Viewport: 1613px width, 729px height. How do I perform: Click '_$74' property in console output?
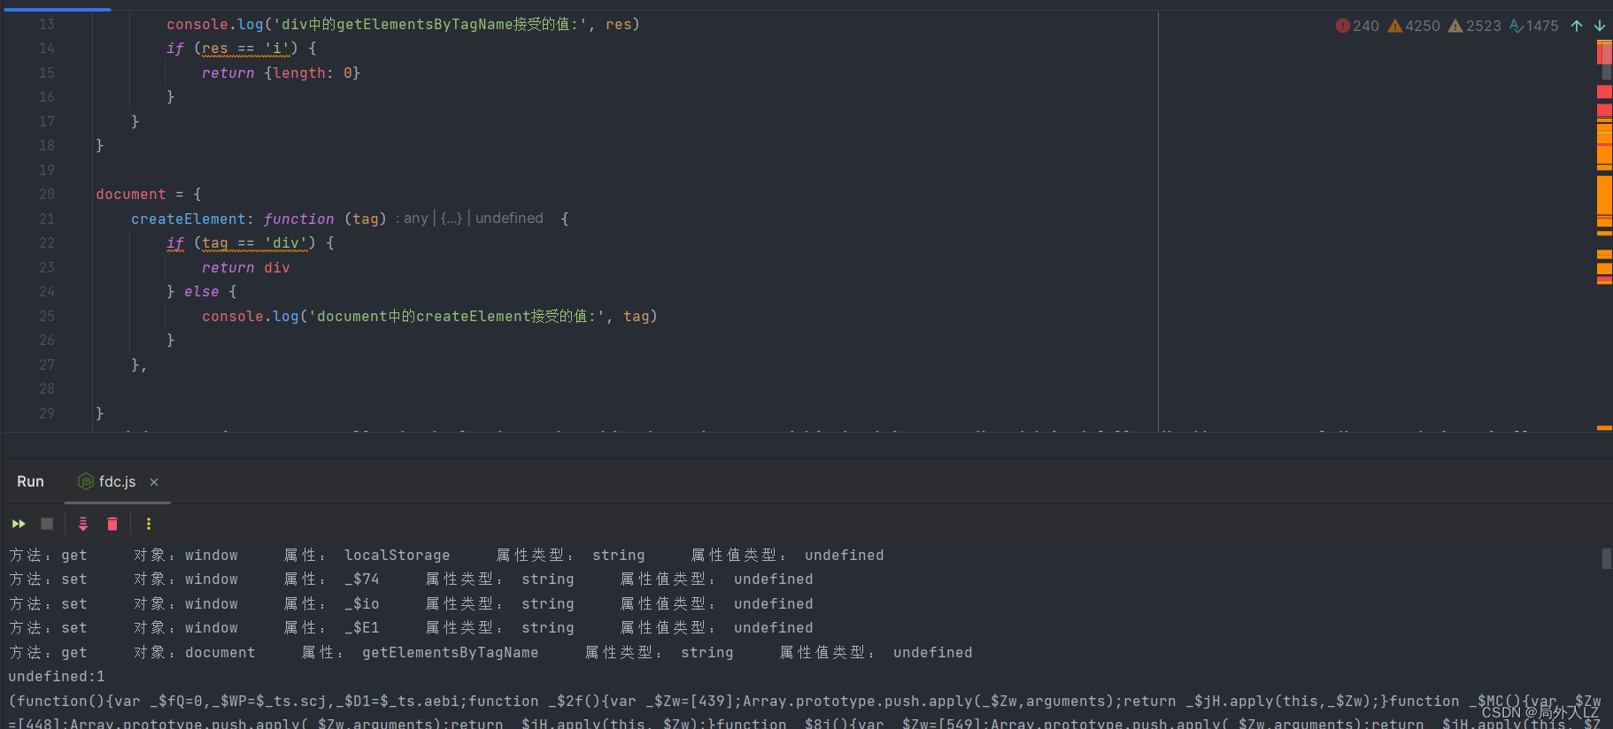(362, 579)
